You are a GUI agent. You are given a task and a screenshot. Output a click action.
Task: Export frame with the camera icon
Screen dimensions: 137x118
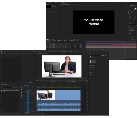click(x=72, y=82)
